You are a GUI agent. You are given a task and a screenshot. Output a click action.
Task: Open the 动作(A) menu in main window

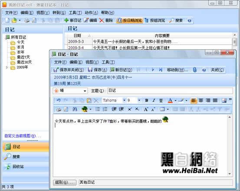coord(92,13)
